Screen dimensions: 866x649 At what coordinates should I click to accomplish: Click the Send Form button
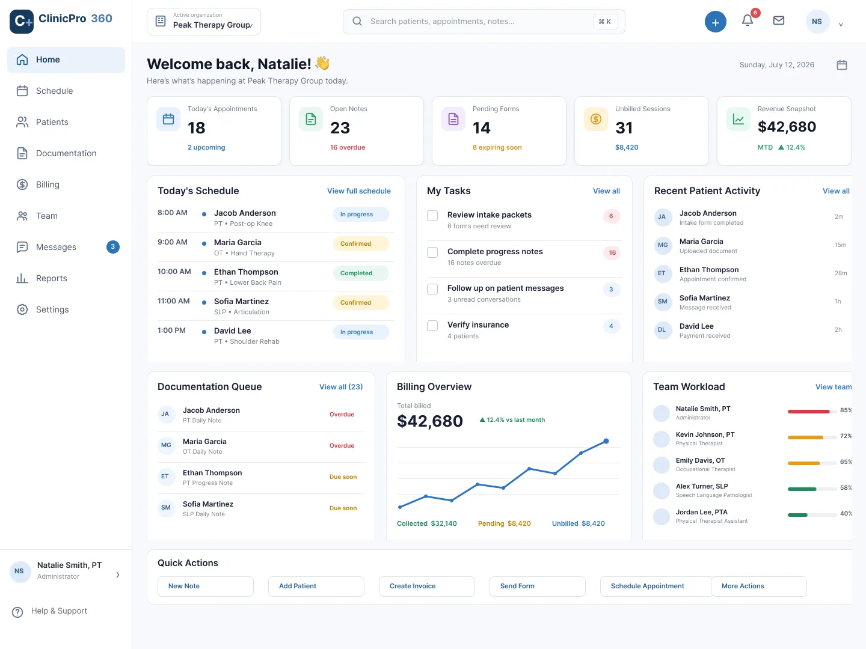pos(538,587)
